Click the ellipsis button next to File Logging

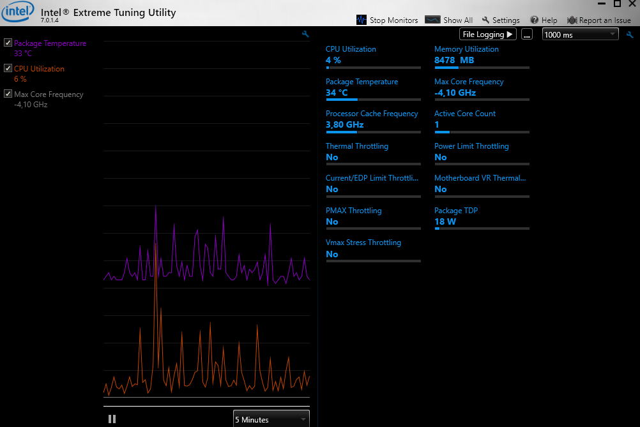tap(527, 34)
